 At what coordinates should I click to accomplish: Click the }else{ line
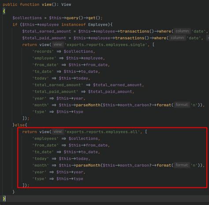tap(20, 125)
